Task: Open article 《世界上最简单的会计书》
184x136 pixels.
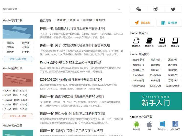Action: tap(73, 28)
